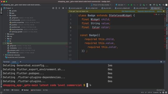168x94 pixels.
Task: Open the TODO tool window
Action: 6,90
